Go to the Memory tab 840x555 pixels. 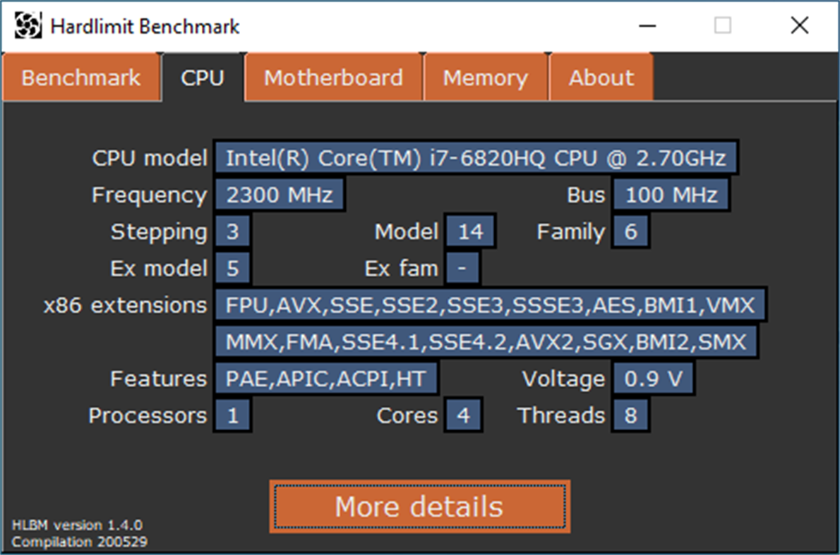486,78
